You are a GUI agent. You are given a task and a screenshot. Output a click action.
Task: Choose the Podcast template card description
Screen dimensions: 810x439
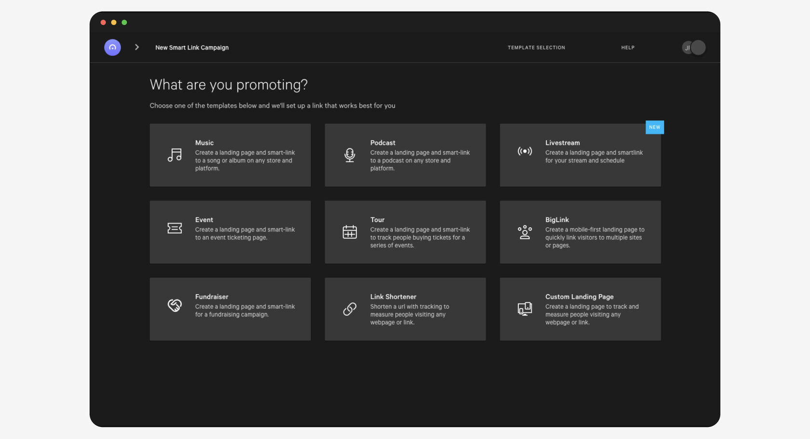[x=419, y=160]
